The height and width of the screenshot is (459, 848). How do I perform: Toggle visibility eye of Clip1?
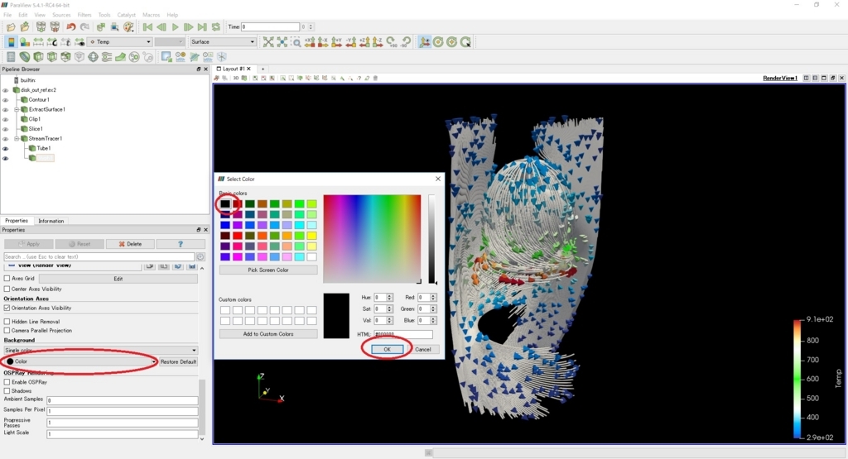tap(6, 119)
